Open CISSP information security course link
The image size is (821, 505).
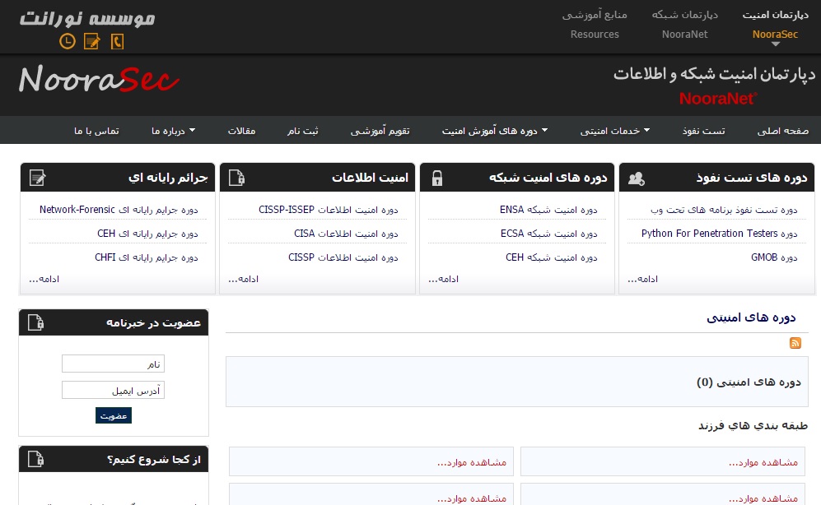(x=343, y=257)
